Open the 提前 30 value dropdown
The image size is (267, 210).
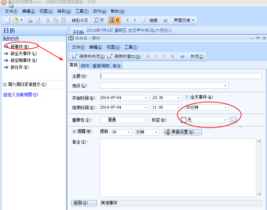[129, 132]
